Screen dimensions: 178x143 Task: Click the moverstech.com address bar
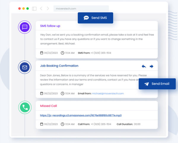pyautogui.click(x=81, y=9)
